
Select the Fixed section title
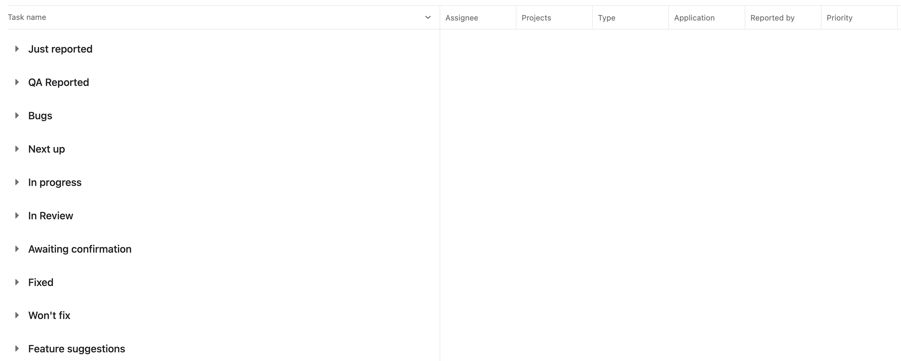[x=41, y=282]
